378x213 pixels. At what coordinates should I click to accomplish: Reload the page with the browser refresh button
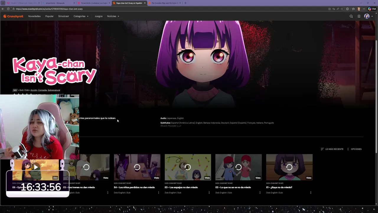(x=8, y=9)
